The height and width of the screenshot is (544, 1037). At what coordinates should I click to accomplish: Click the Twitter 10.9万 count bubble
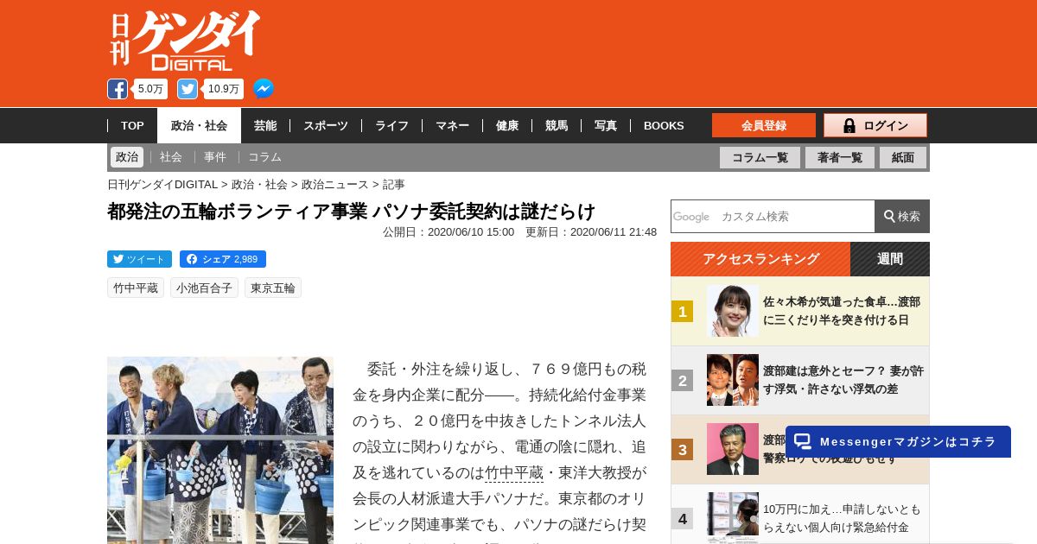coord(224,89)
